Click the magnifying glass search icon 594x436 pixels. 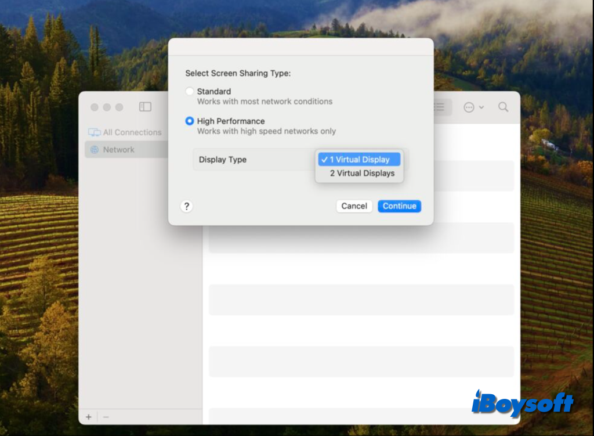click(503, 107)
